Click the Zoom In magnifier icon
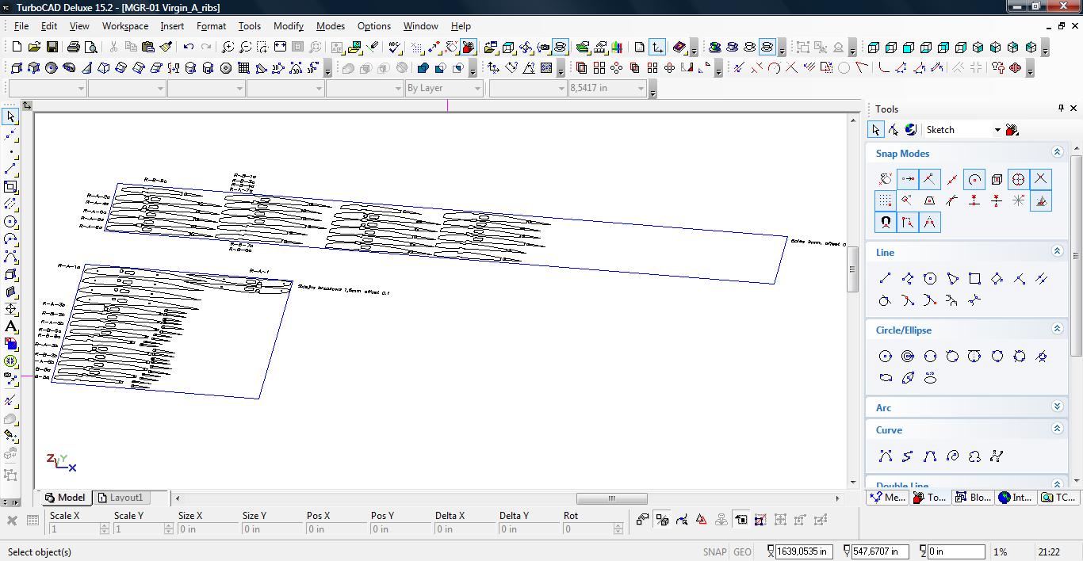 (x=228, y=48)
